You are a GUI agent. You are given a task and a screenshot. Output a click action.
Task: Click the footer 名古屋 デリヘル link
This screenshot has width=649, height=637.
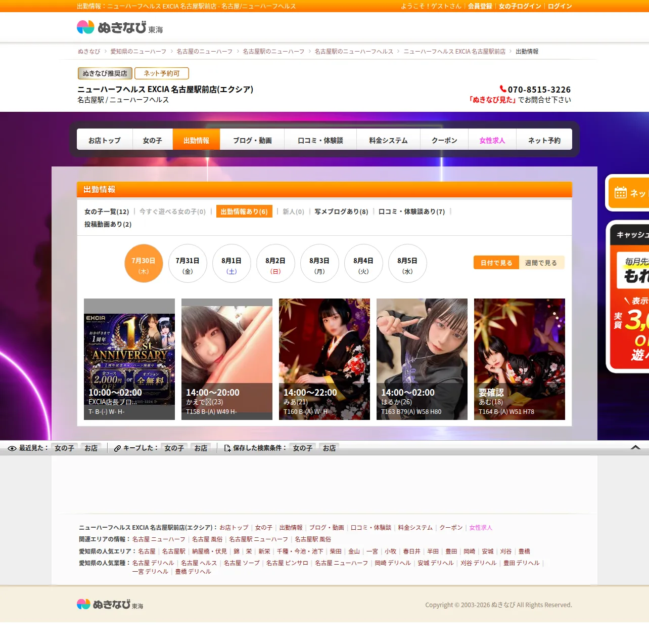153,563
